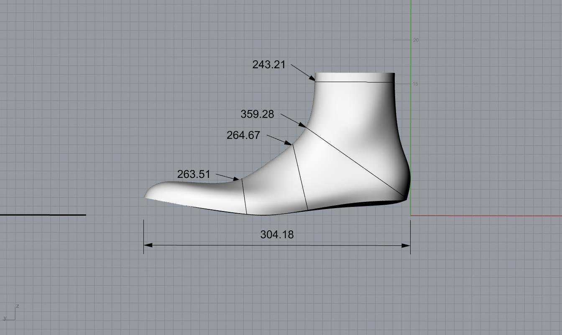Click the grid label 15
562x335 pixels.
click(x=415, y=84)
